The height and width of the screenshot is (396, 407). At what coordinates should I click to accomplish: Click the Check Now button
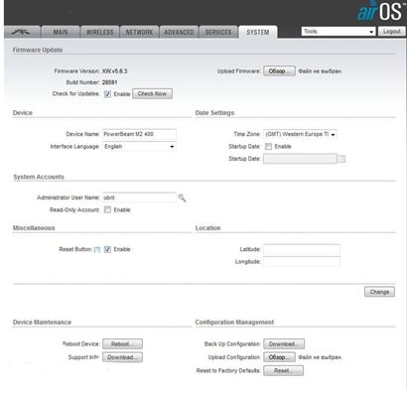coord(152,94)
